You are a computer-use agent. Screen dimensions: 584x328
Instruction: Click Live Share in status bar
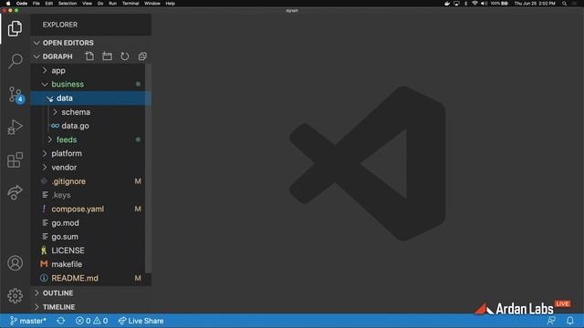[x=141, y=321]
